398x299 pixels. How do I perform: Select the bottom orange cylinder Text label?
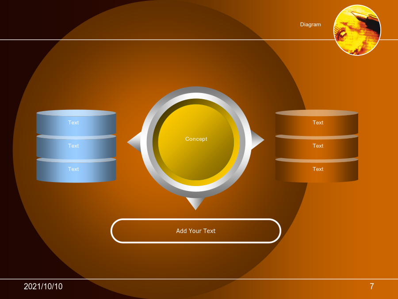318,169
